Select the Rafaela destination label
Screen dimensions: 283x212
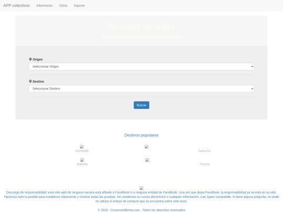(x=82, y=164)
